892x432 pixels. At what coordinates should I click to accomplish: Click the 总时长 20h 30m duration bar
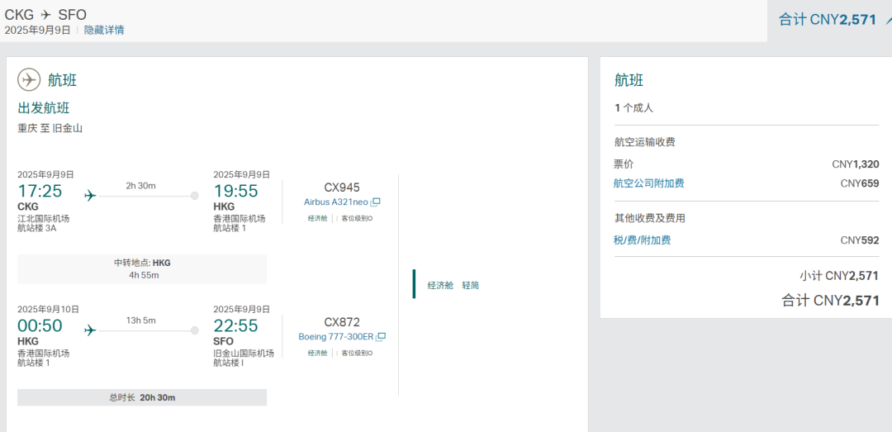click(x=142, y=397)
